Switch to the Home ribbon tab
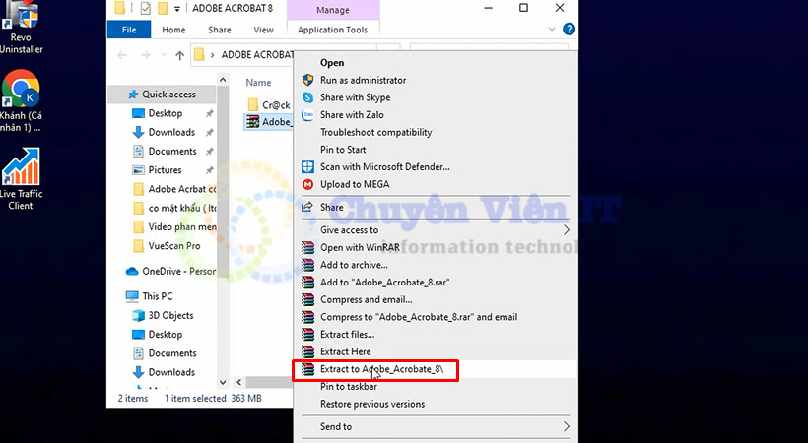 click(x=173, y=30)
